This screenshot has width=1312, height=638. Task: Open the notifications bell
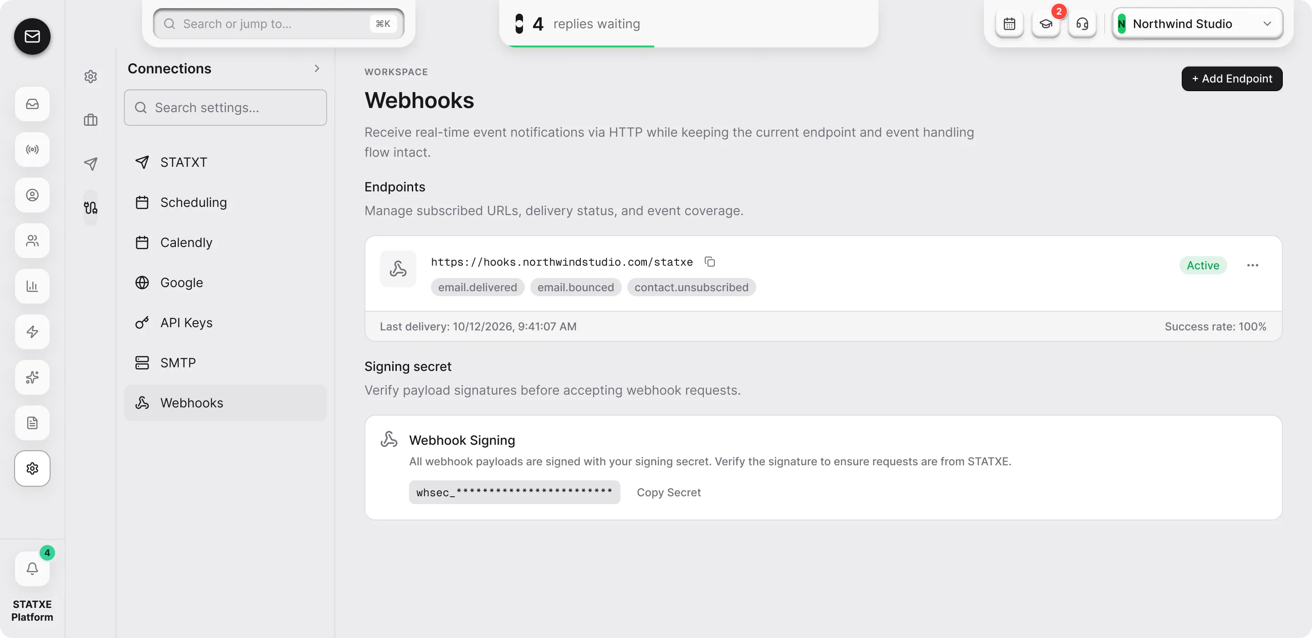tap(32, 568)
